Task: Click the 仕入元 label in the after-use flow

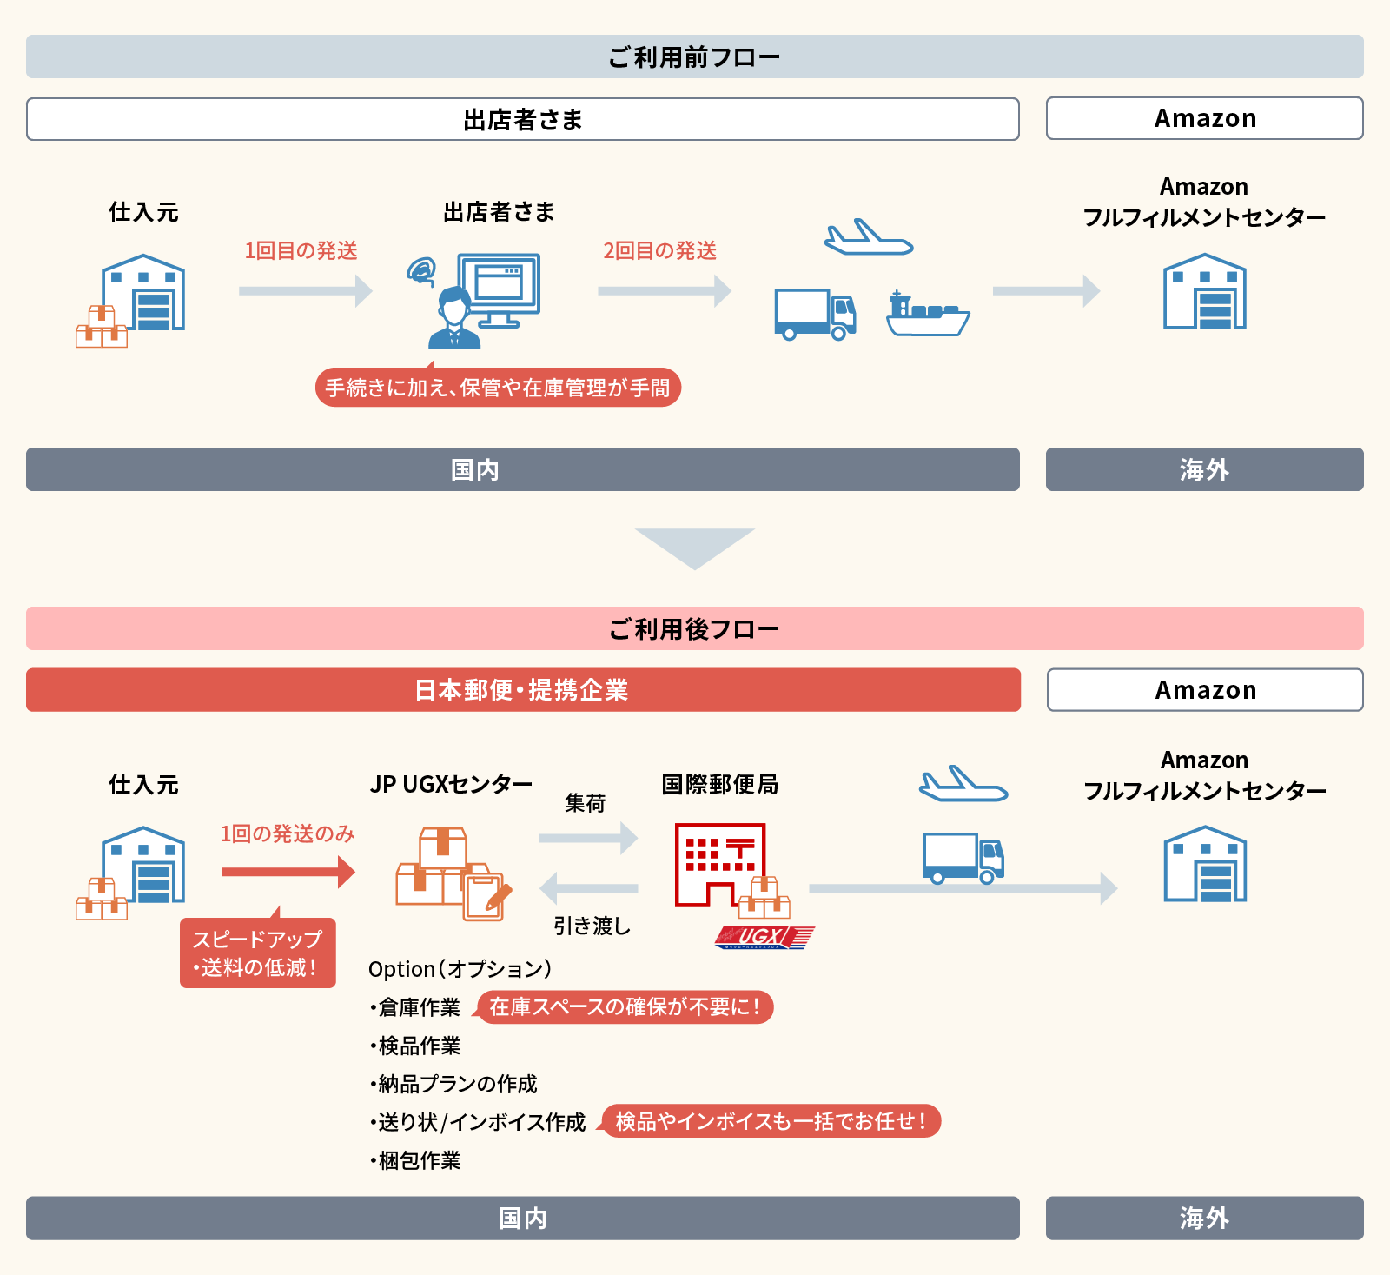Action: coord(143,785)
